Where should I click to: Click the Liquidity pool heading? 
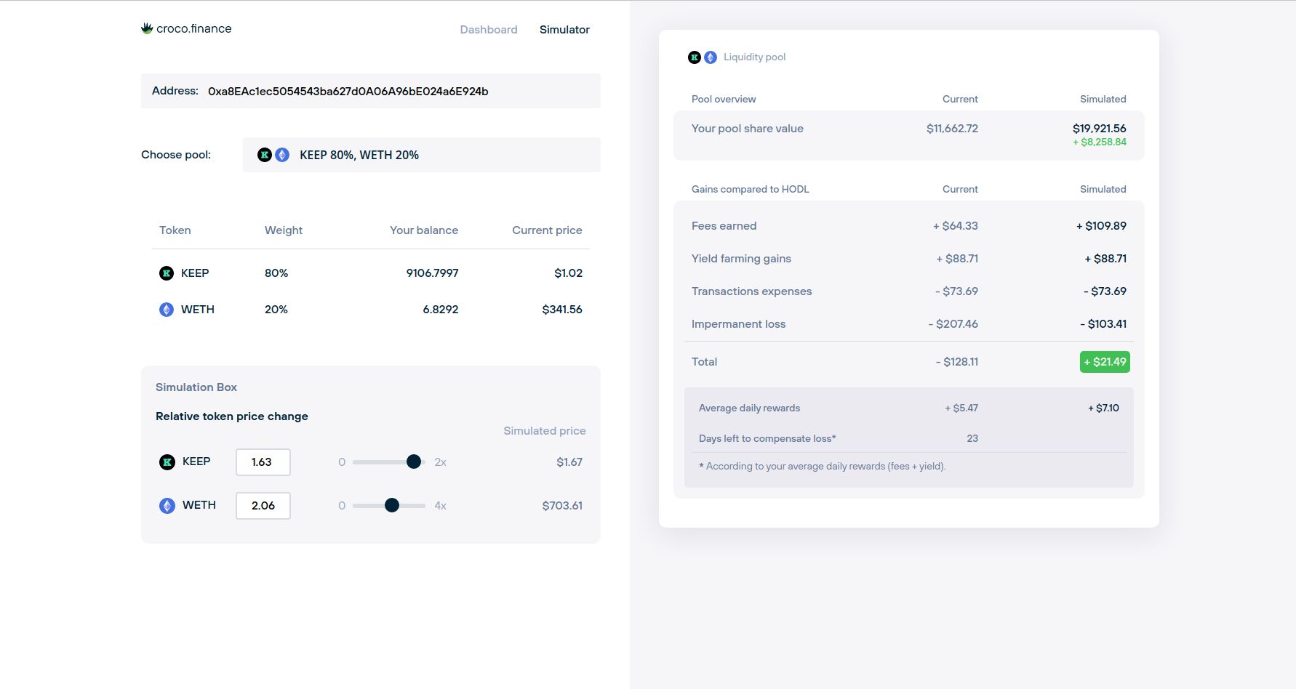(x=754, y=57)
